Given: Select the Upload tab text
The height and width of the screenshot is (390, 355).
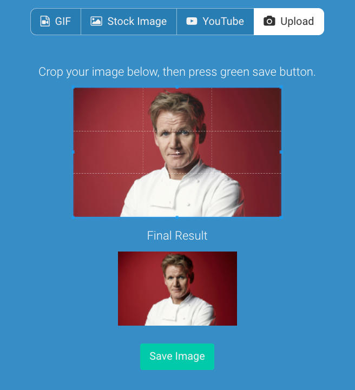Looking at the screenshot, I should (297, 22).
